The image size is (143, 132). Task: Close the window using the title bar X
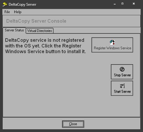click(x=134, y=4)
